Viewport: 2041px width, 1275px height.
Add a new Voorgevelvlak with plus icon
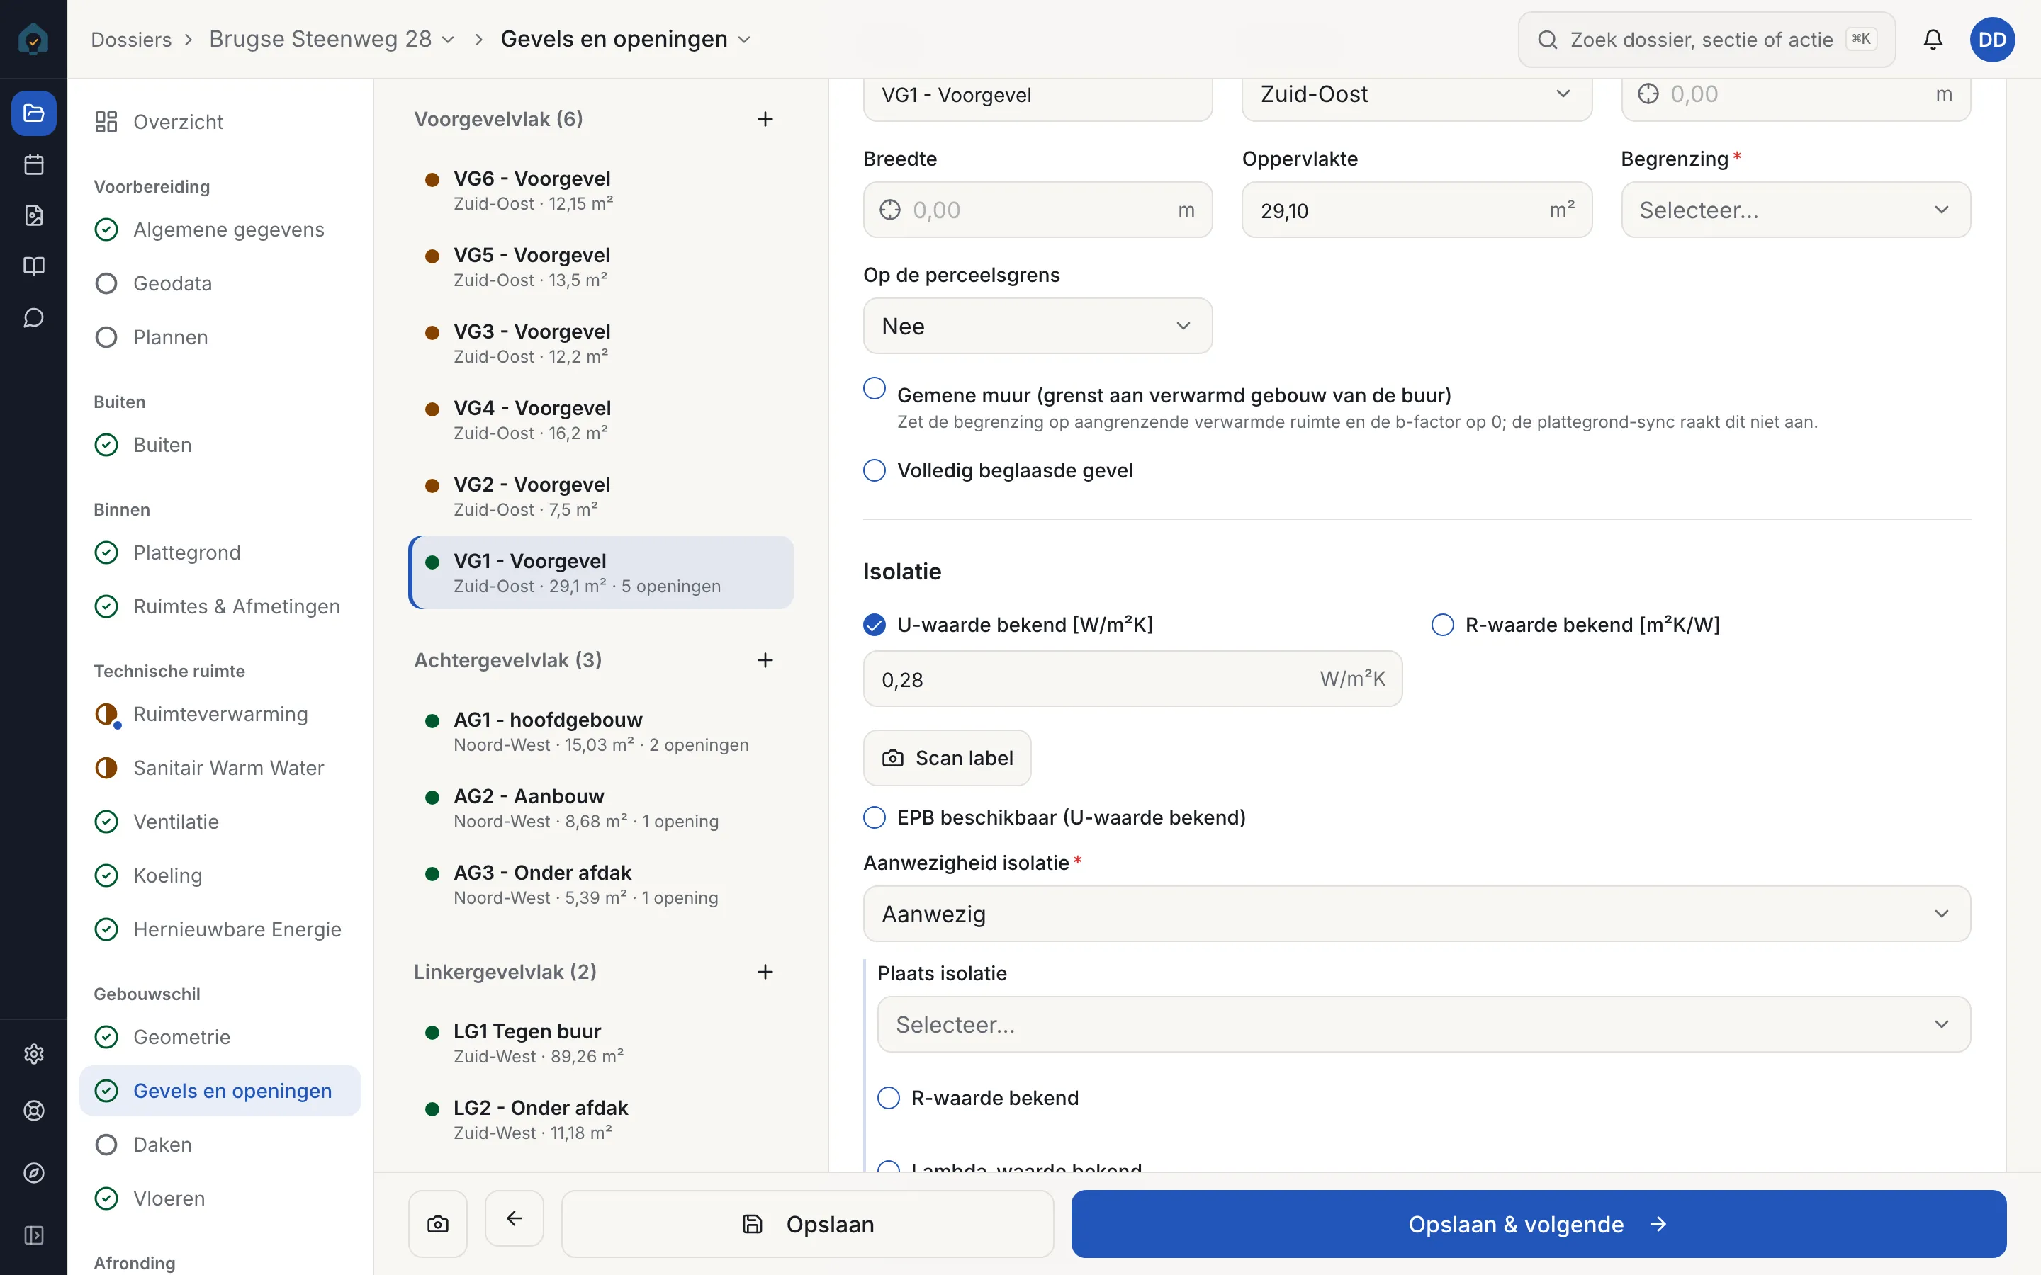pyautogui.click(x=765, y=119)
